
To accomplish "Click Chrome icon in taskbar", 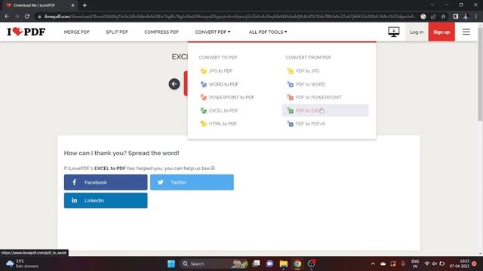I will (x=297, y=263).
